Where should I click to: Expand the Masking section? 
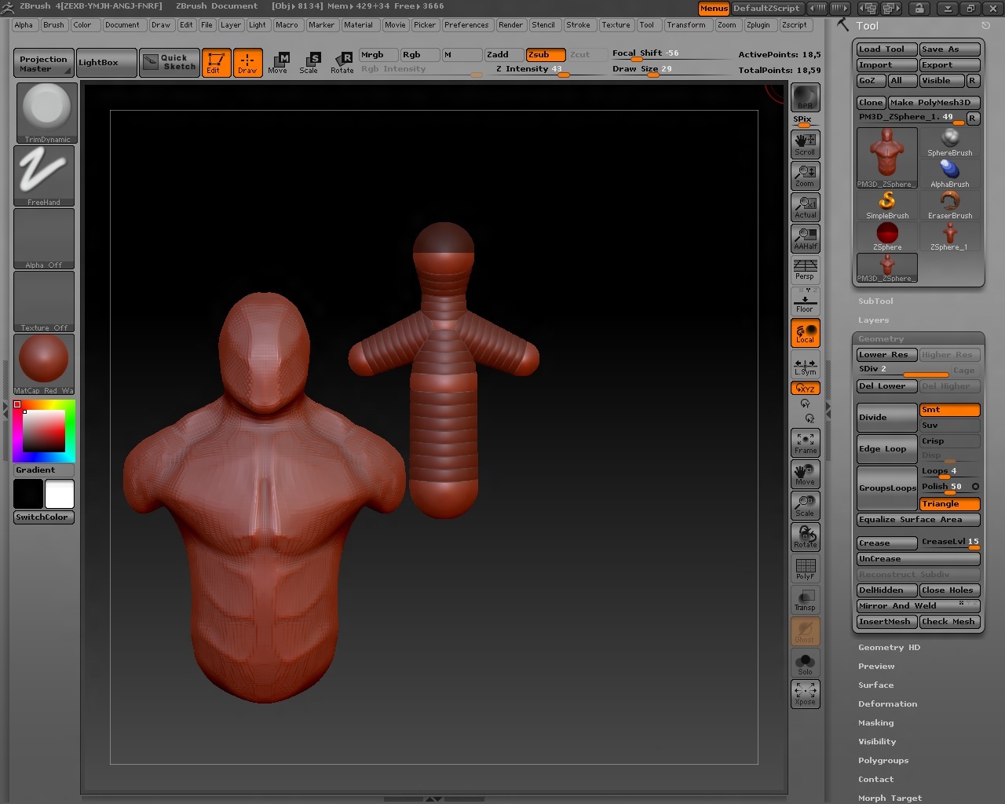pos(875,723)
